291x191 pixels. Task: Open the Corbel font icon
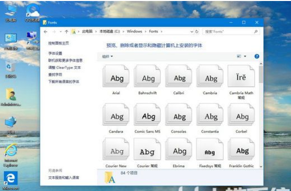(x=241, y=115)
